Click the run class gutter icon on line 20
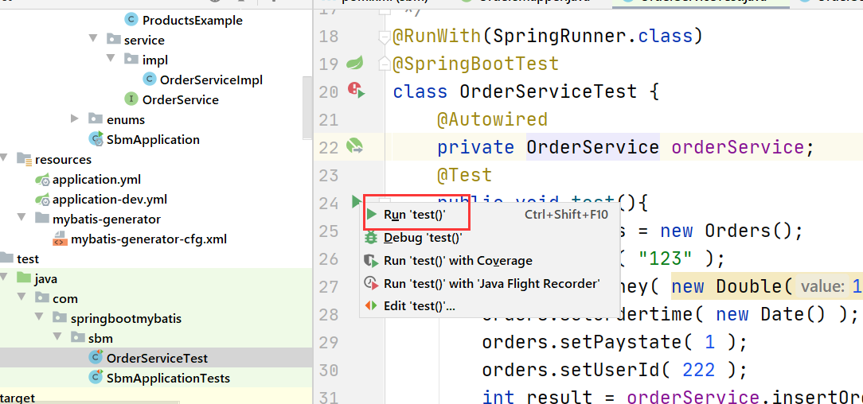The width and height of the screenshot is (863, 404). [356, 90]
